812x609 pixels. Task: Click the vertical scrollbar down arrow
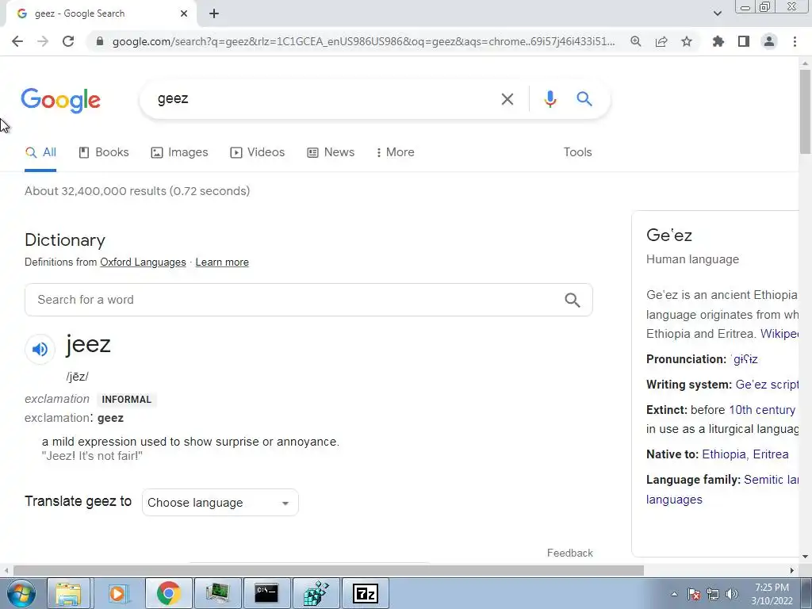(x=805, y=557)
